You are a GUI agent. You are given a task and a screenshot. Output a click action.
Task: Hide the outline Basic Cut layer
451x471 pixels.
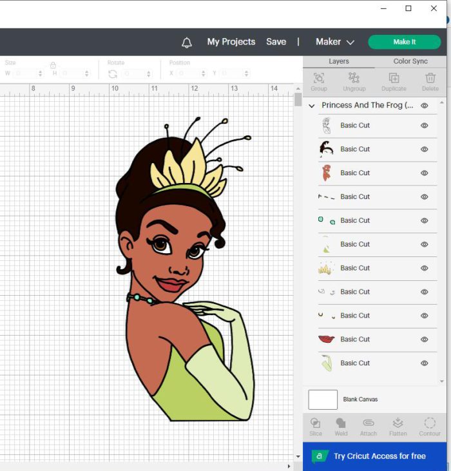click(x=425, y=126)
